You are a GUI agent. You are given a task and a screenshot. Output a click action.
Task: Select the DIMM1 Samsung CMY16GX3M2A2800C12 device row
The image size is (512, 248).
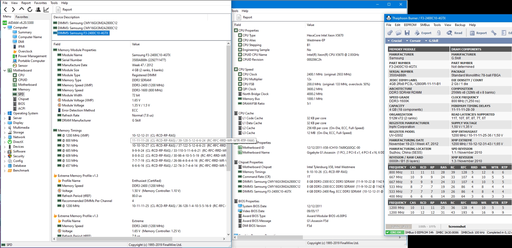[85, 23]
